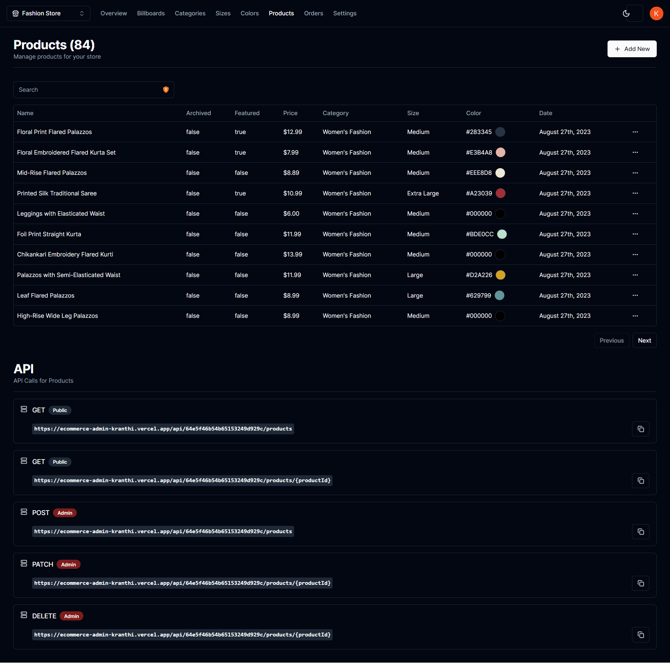Screen dimensions: 670x663
Task: Switch to the Orders tab
Action: [313, 13]
